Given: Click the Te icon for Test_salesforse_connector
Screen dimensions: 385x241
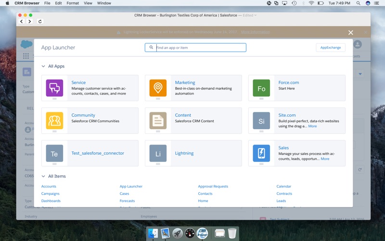Looking at the screenshot, I should coord(54,153).
